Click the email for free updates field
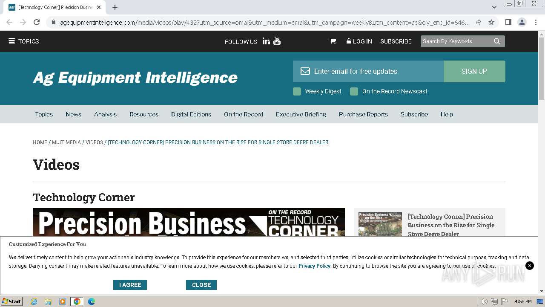 pos(368,71)
